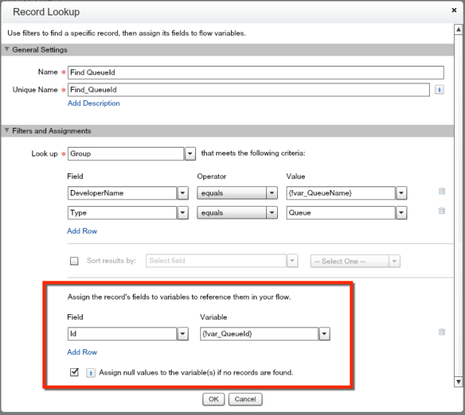Uncheck Assign null values checkbox

click(74, 372)
